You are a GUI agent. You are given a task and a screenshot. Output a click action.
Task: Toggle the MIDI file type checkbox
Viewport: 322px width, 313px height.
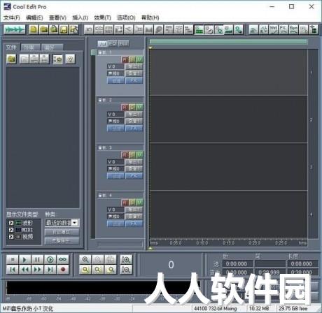(11, 230)
